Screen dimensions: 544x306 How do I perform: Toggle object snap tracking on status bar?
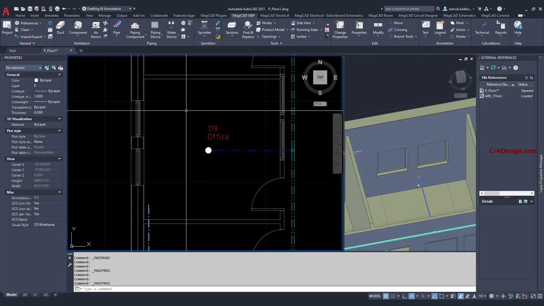pyautogui.click(x=434, y=296)
